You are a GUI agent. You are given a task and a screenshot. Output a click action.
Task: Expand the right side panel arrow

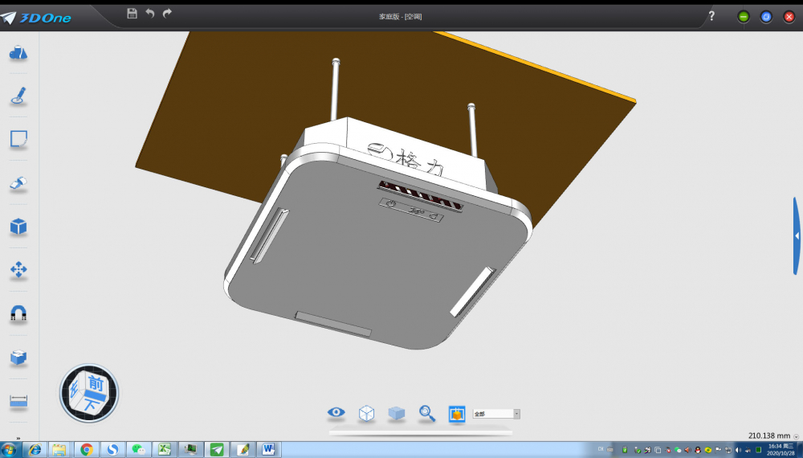click(797, 235)
